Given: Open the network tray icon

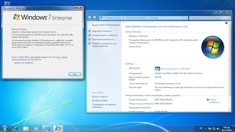Looking at the screenshot, I should (214, 129).
